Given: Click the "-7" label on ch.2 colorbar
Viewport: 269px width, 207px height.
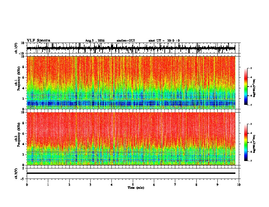Looking at the screenshot, I should pos(250,161).
